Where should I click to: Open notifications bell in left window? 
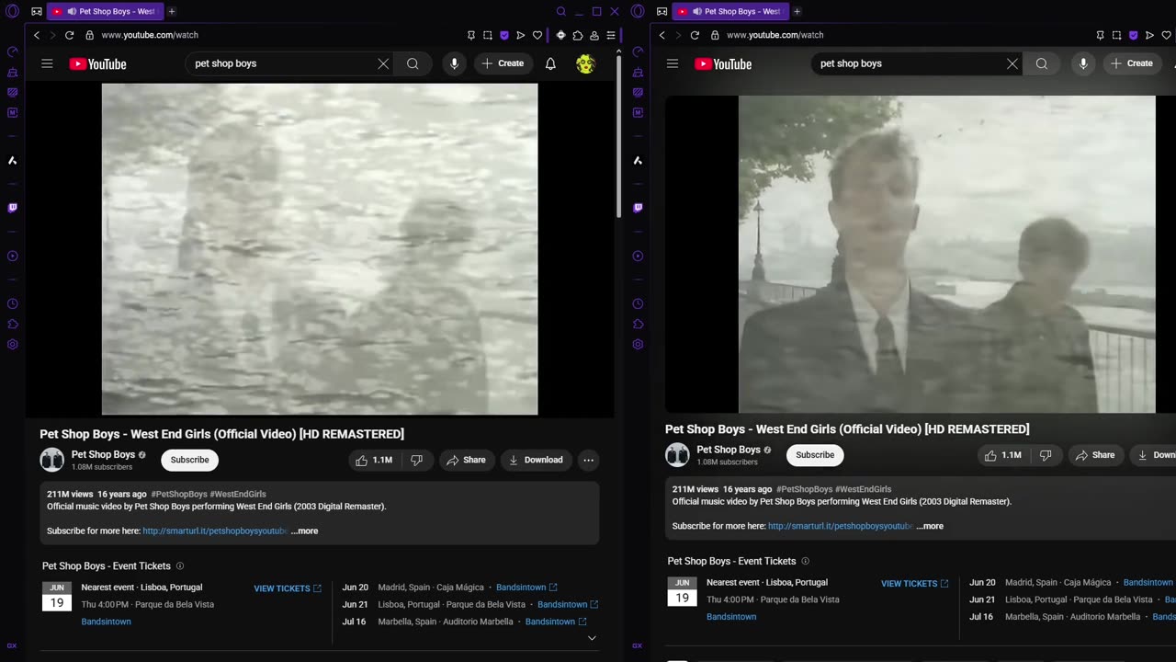pos(550,63)
